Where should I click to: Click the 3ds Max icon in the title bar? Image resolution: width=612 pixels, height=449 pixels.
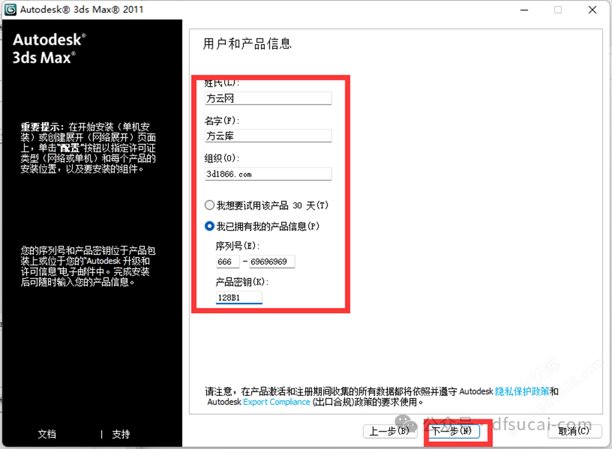(x=10, y=9)
